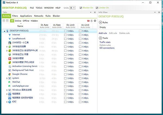Toggle the Blocker On checkbox
163x115 pixels.
81,8
